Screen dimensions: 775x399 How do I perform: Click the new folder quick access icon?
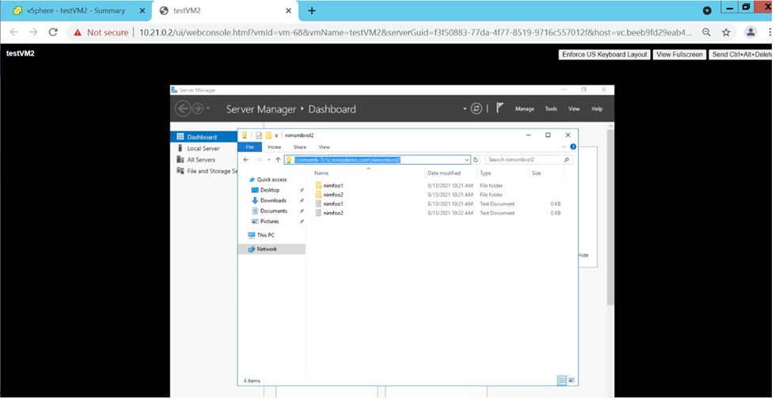pos(268,135)
